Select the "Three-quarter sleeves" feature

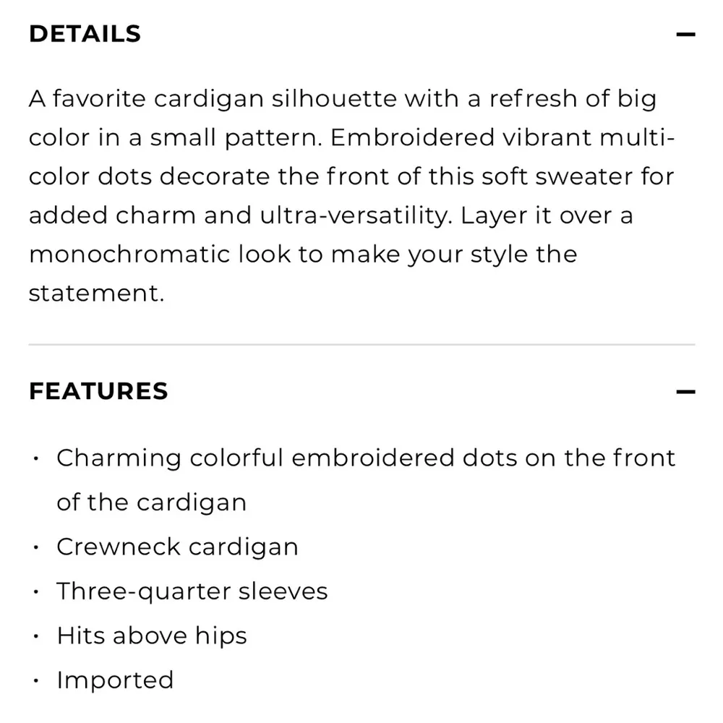tap(192, 591)
